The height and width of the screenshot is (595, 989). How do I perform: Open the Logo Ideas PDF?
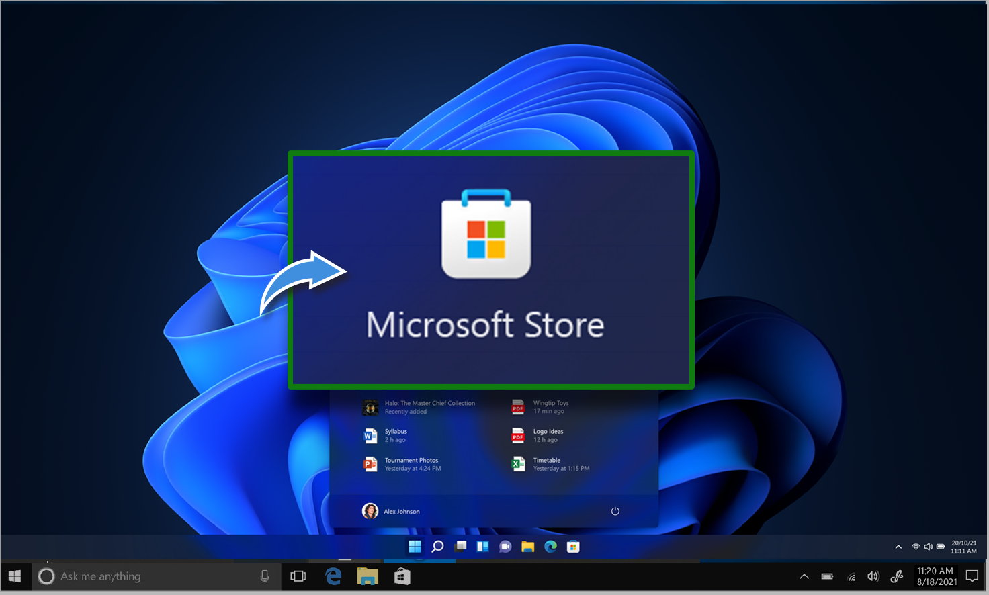coord(537,435)
